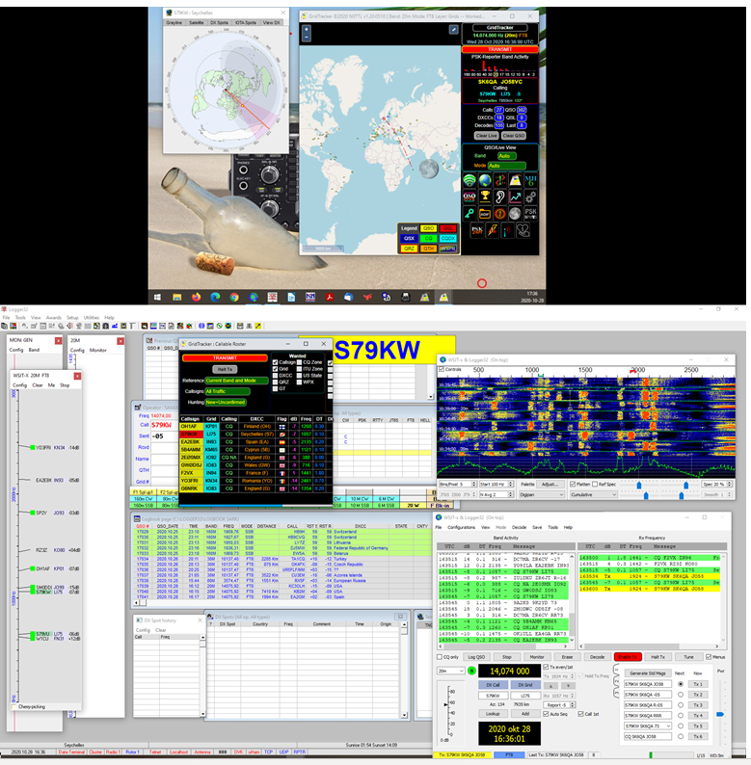
Task: Open the globe icon in GridTracker panel
Action: (x=484, y=180)
